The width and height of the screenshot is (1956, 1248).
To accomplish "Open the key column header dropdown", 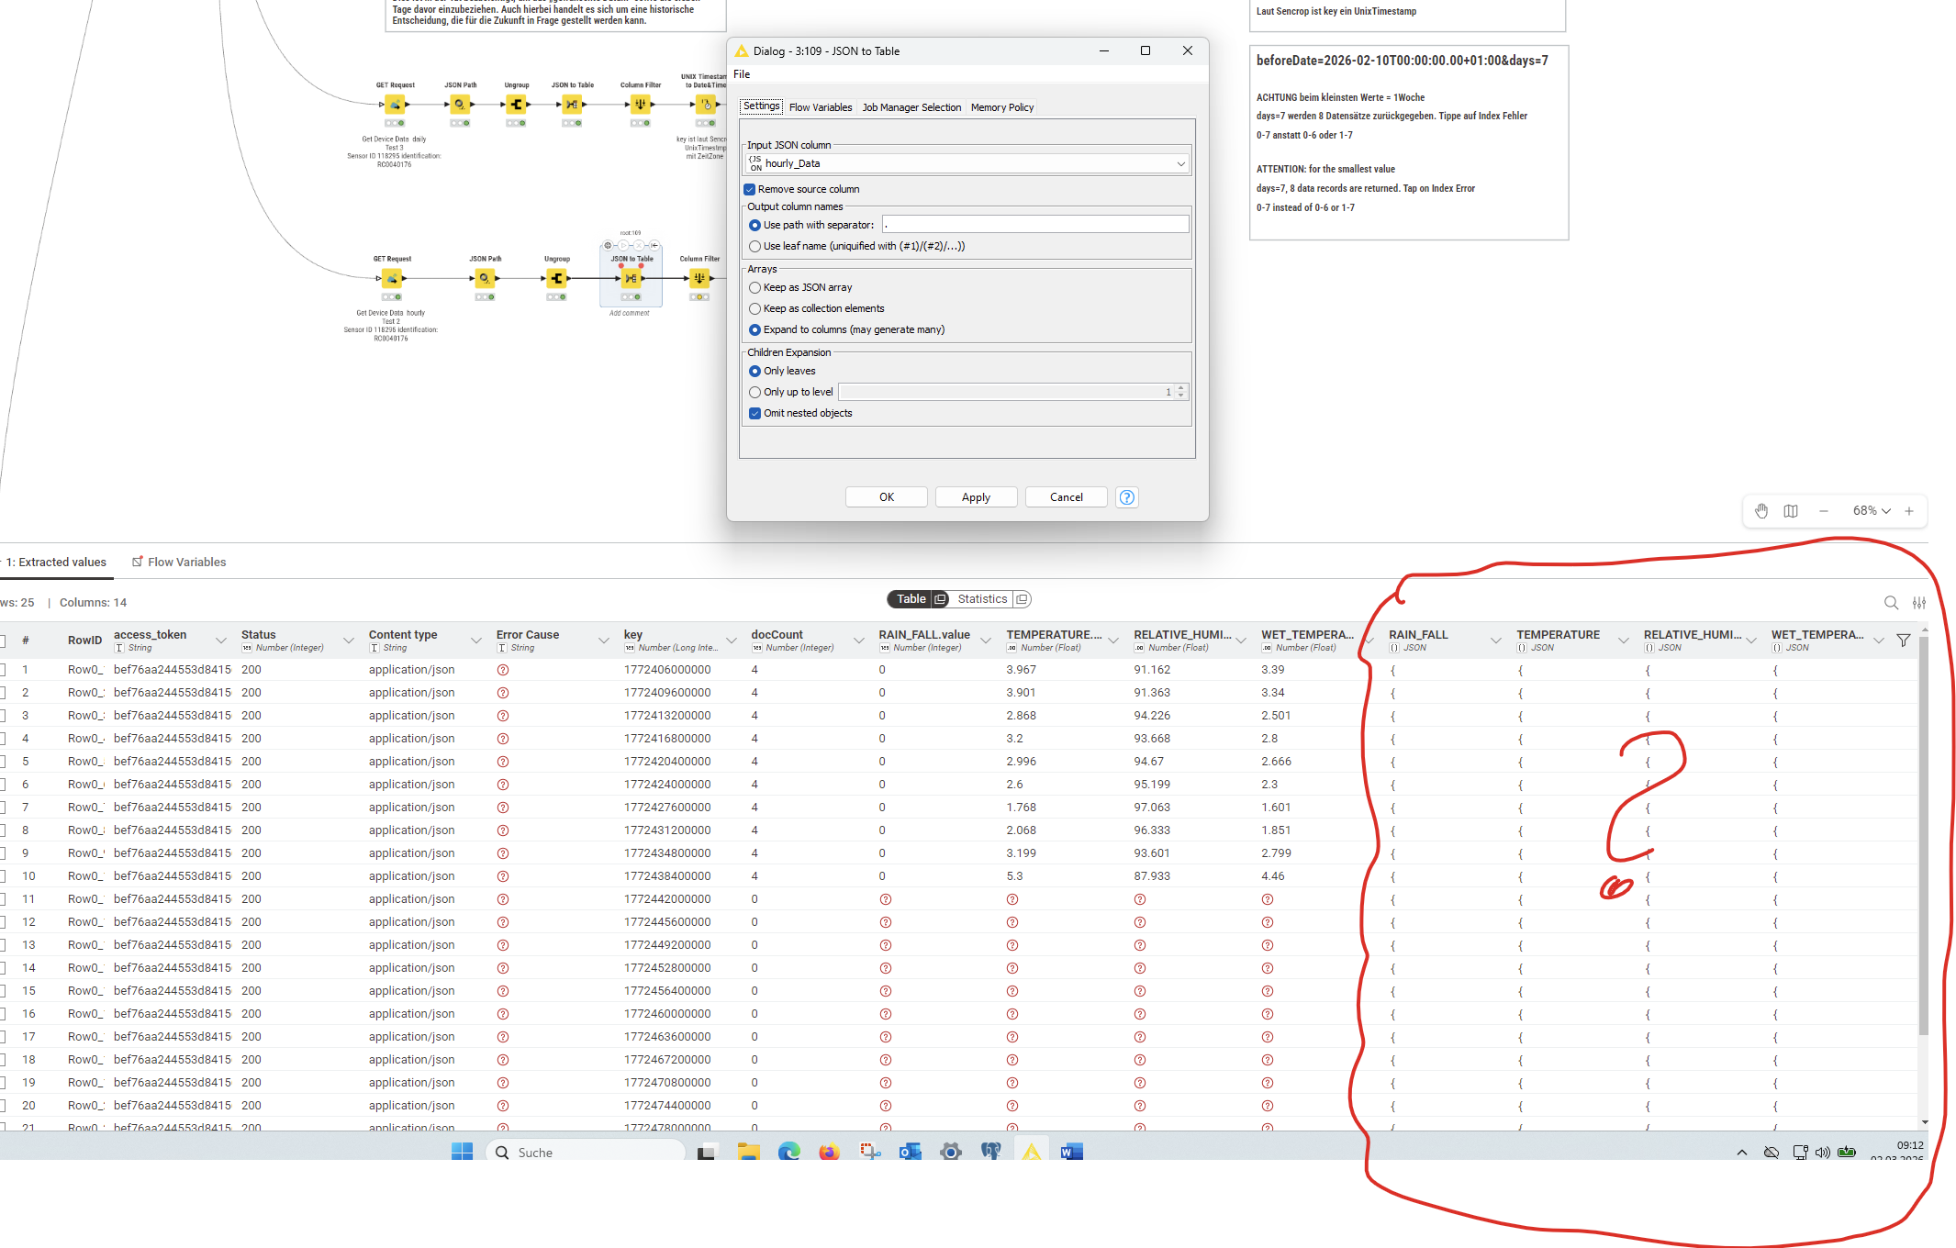I will [x=732, y=641].
